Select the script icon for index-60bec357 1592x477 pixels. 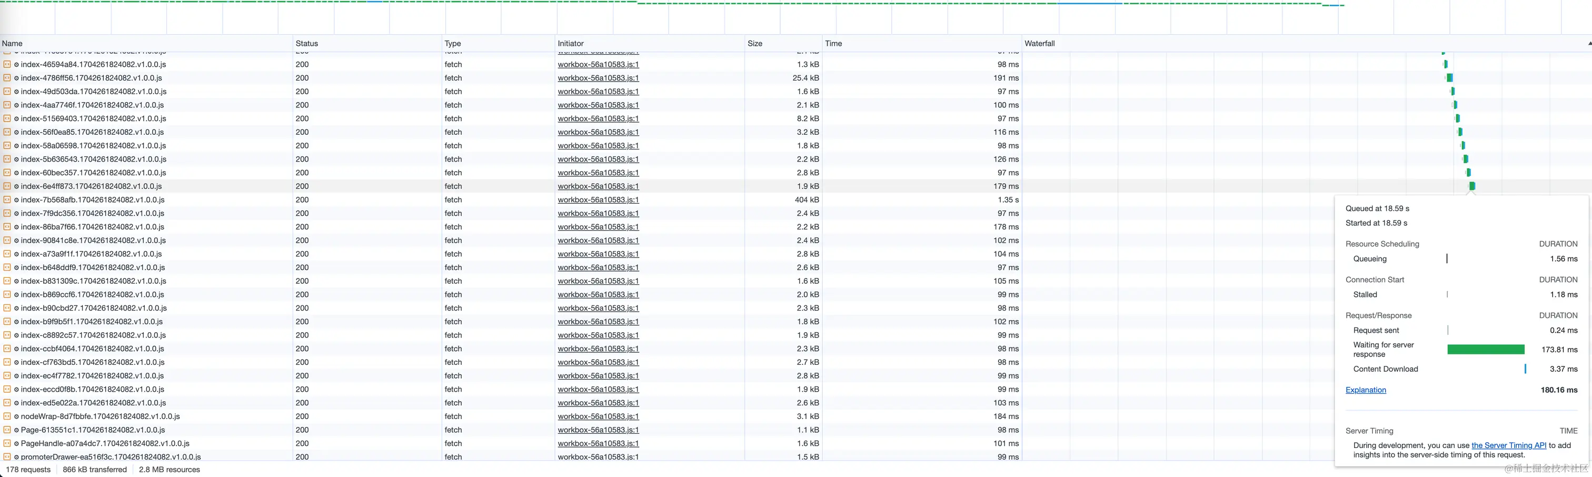(x=7, y=173)
